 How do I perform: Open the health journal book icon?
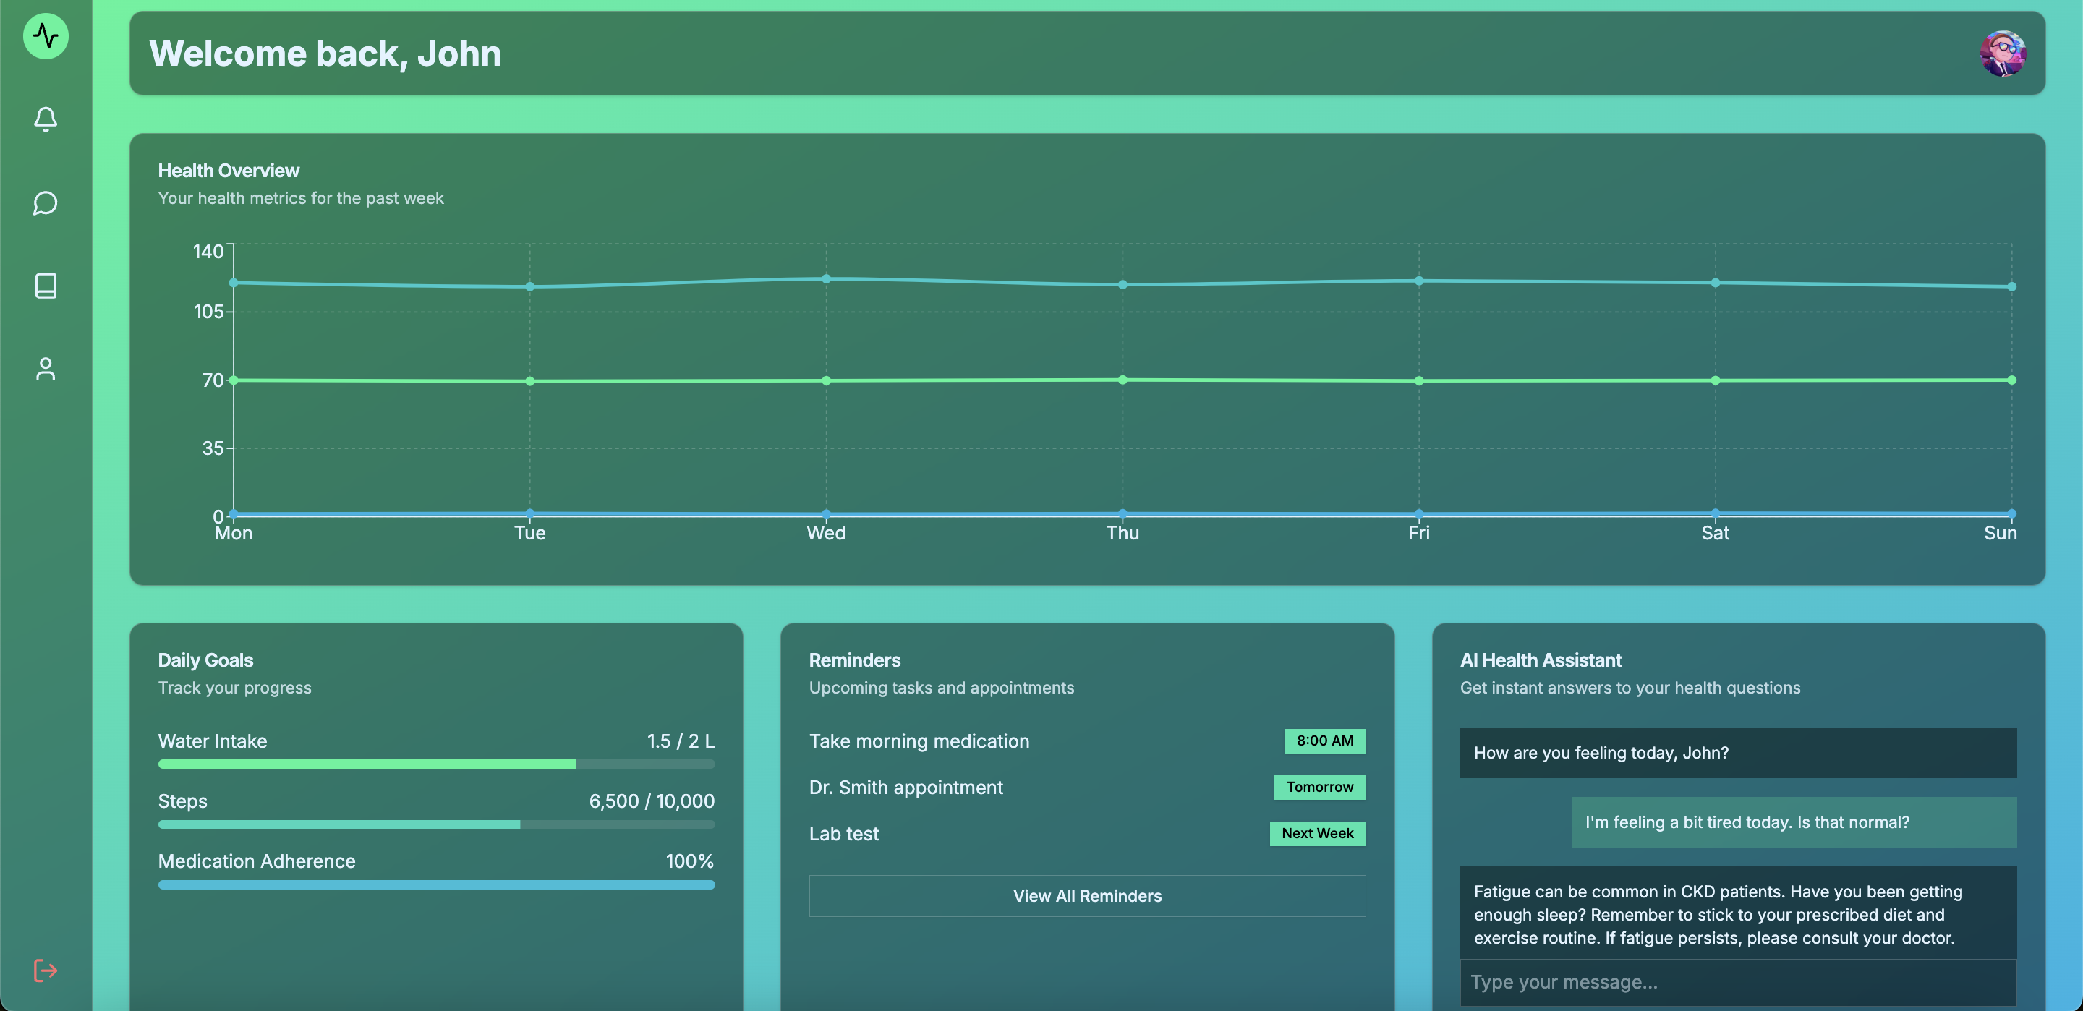[x=46, y=286]
